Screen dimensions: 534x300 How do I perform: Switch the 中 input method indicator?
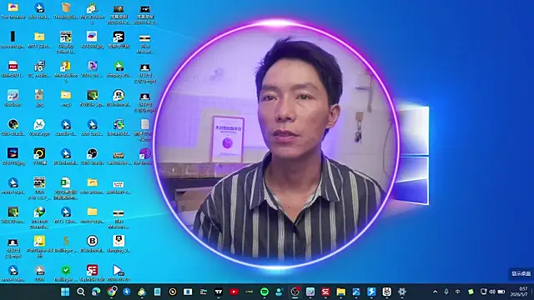[x=458, y=292]
